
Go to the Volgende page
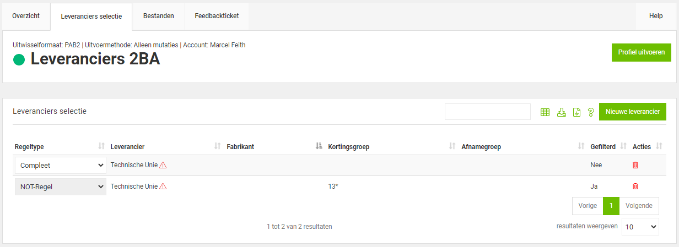639,206
